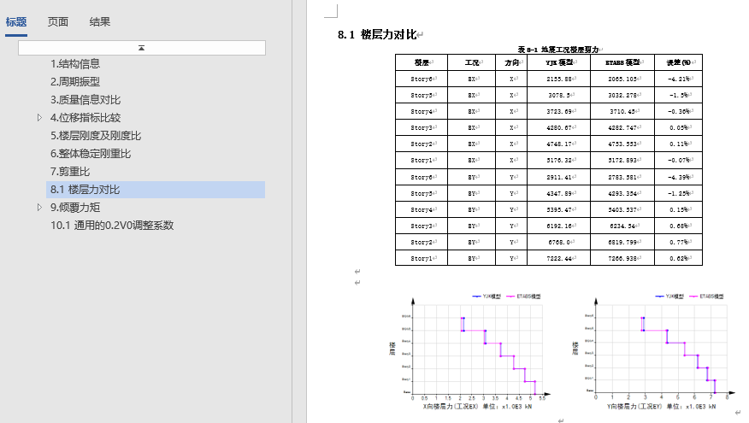
Task: Click cell value 2155.88
Action: point(559,79)
